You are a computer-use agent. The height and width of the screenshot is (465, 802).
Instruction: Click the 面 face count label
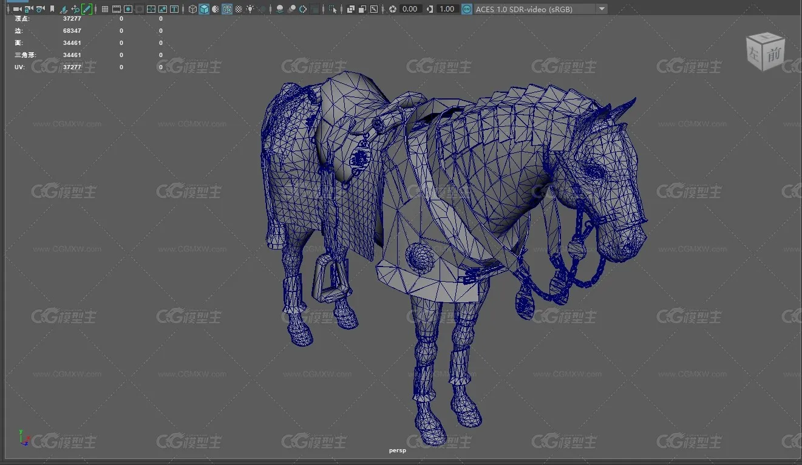(x=18, y=43)
